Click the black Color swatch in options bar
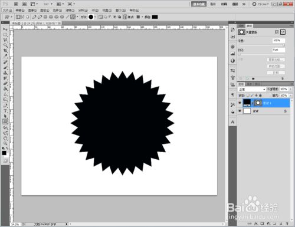This screenshot has height=227, width=295. pos(155,17)
